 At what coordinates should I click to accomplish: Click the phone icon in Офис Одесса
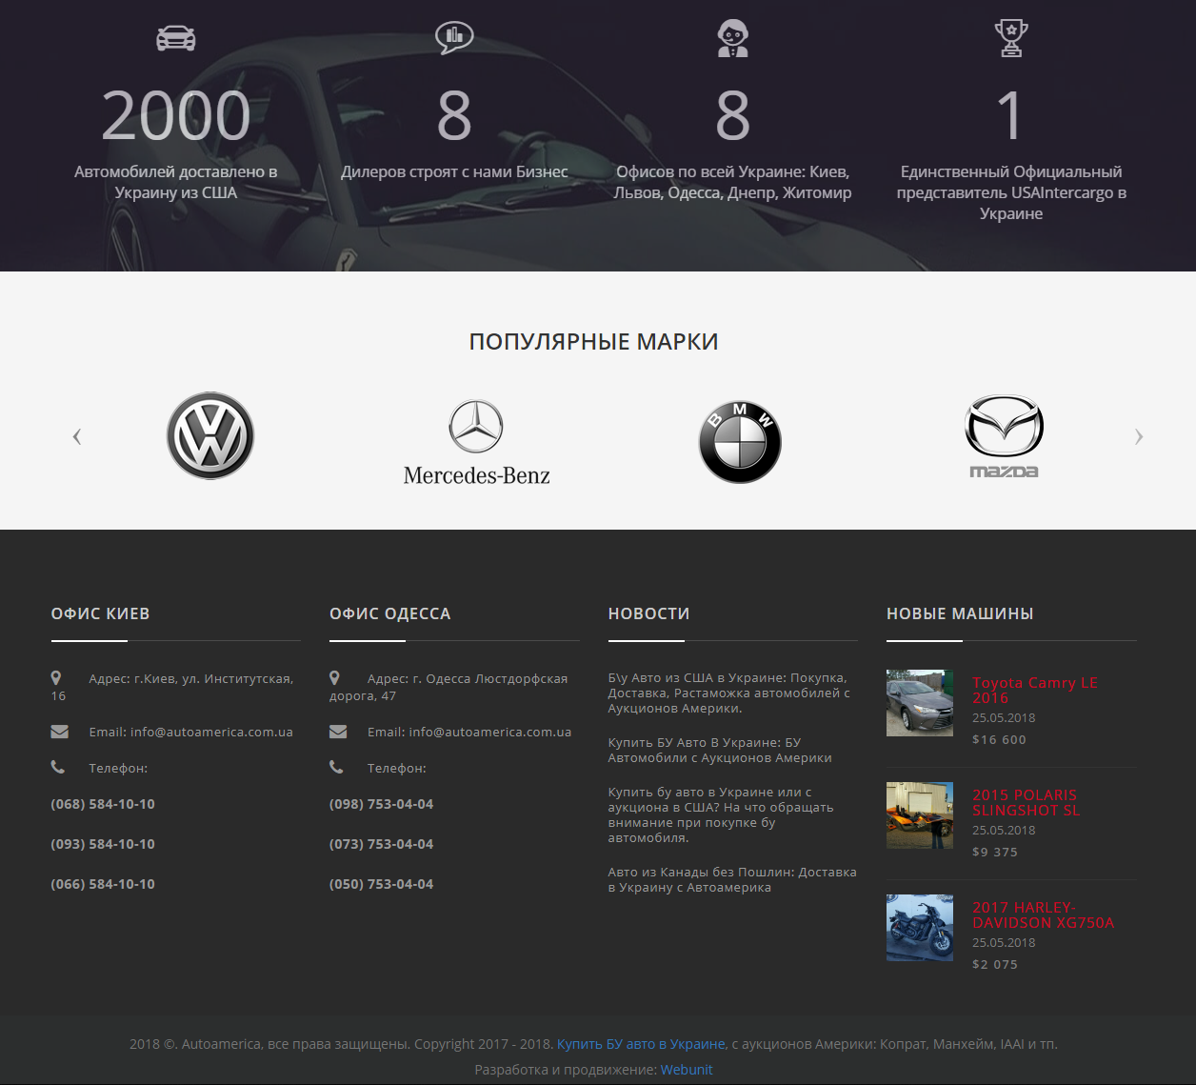point(336,767)
